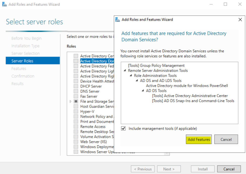Screen dimensions: 246x174
Task: Click the Add Features button
Action: click(199, 139)
